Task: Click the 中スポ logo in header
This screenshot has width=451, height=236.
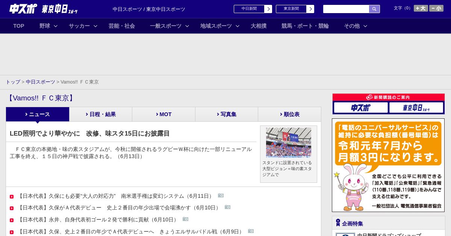Action: click(23, 9)
